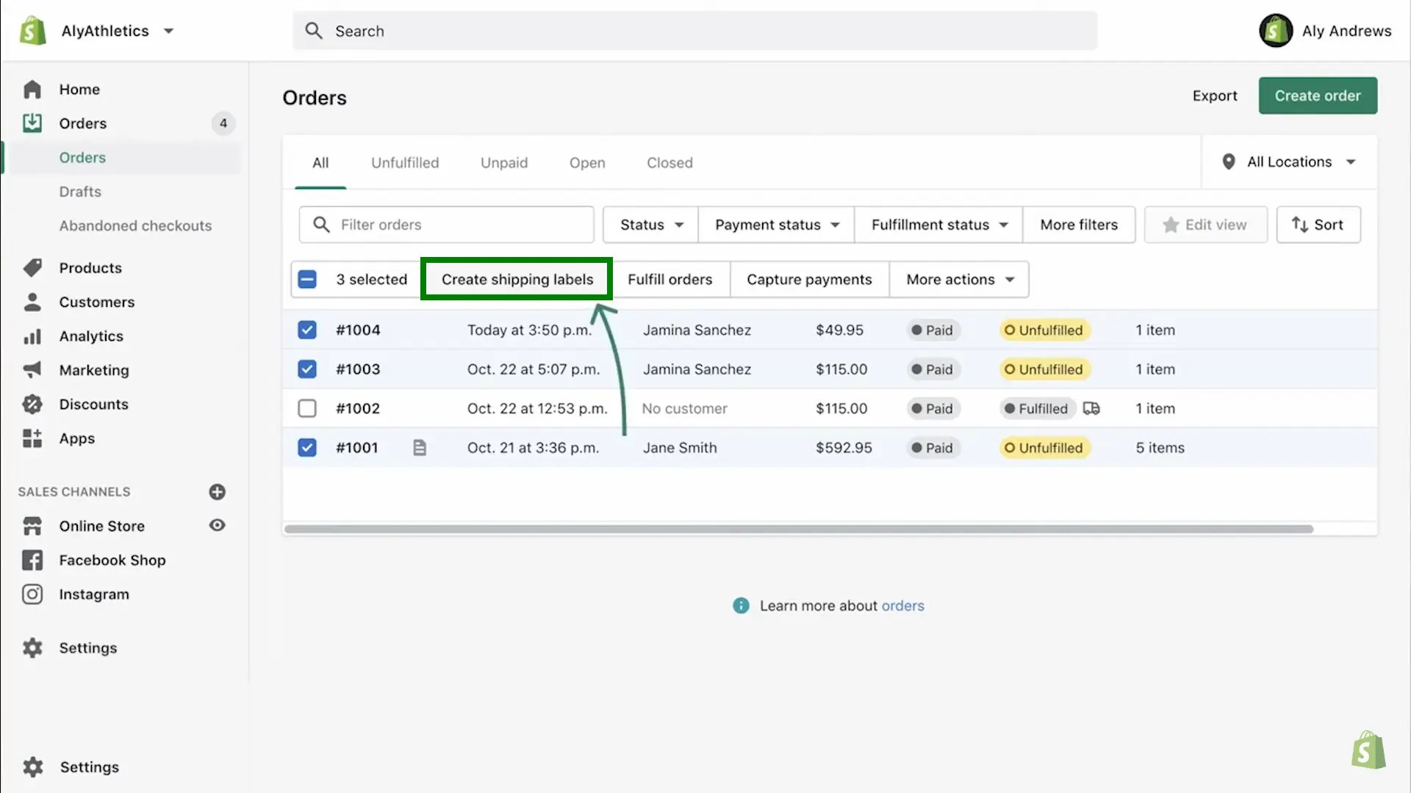The image size is (1411, 793).
Task: Check the checkbox for order #1002
Action: tap(306, 408)
